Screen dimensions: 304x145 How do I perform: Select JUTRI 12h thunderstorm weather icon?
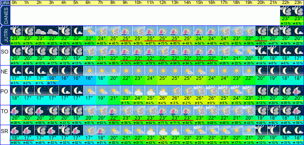click(163, 31)
